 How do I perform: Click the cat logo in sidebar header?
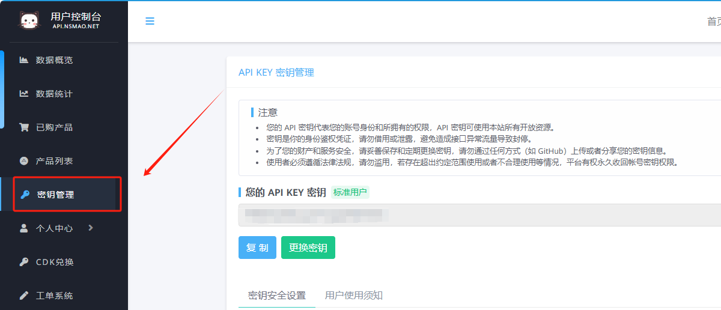(29, 21)
